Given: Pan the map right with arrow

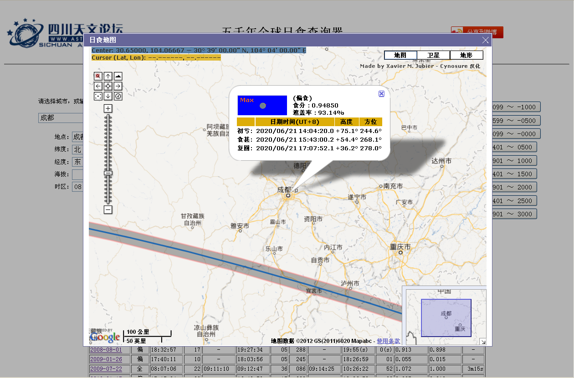Looking at the screenshot, I should point(118,86).
